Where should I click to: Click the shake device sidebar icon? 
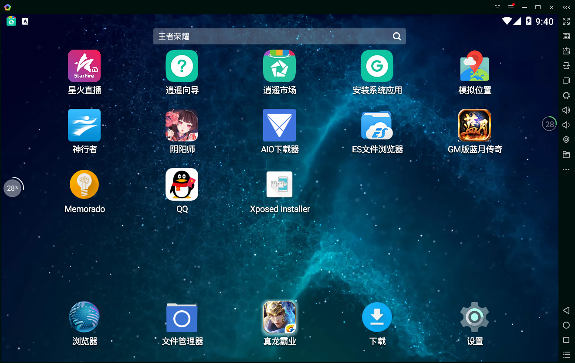[x=566, y=66]
